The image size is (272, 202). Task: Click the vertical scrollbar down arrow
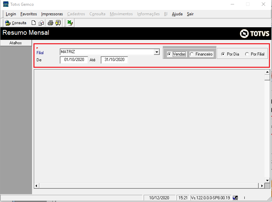tap(267, 180)
